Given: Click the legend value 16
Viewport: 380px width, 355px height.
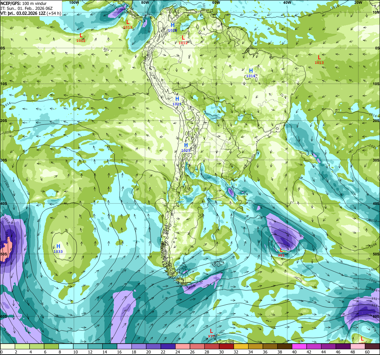Looking at the screenshot, I should coord(119,352).
